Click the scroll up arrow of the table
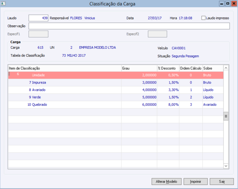The width and height of the screenshot is (238, 189). (x=226, y=68)
